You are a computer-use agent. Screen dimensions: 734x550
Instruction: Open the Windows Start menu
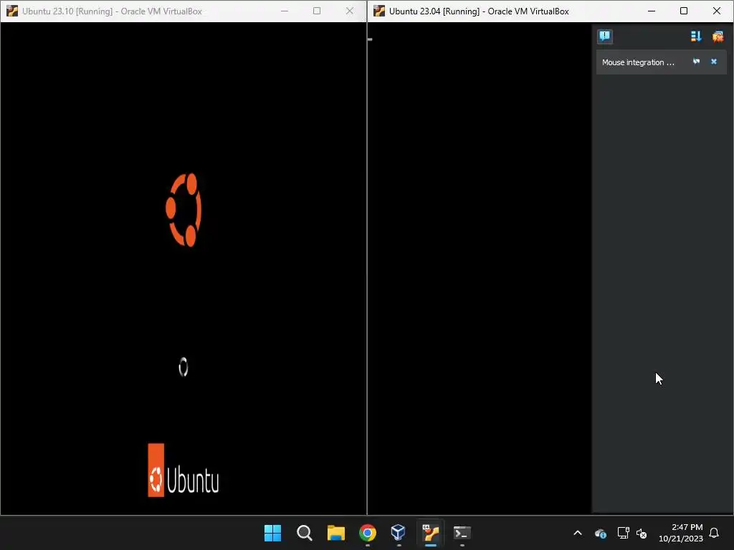(x=272, y=533)
